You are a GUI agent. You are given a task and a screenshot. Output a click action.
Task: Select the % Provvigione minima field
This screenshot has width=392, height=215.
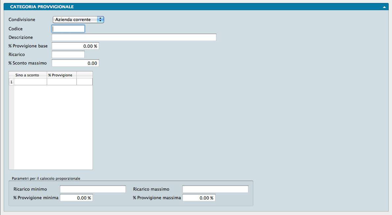[76, 198]
